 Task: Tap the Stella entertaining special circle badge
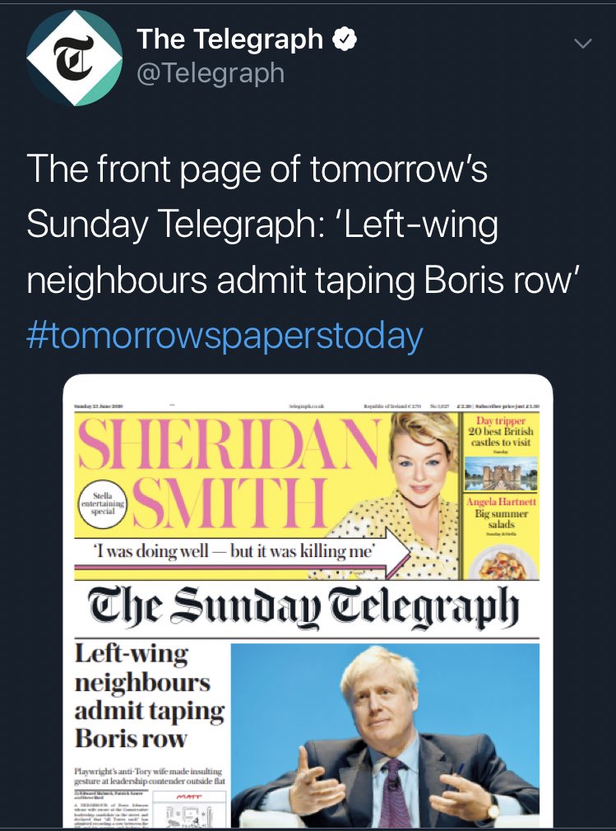pyautogui.click(x=103, y=504)
